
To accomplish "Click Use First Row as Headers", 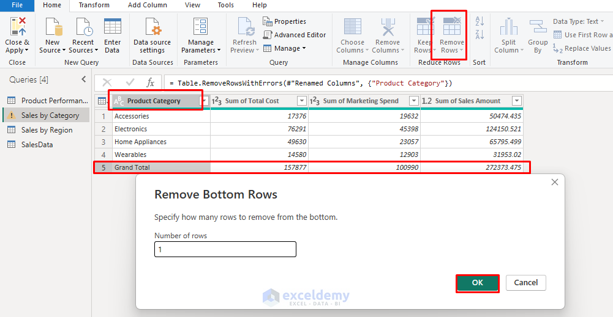I will tap(582, 35).
